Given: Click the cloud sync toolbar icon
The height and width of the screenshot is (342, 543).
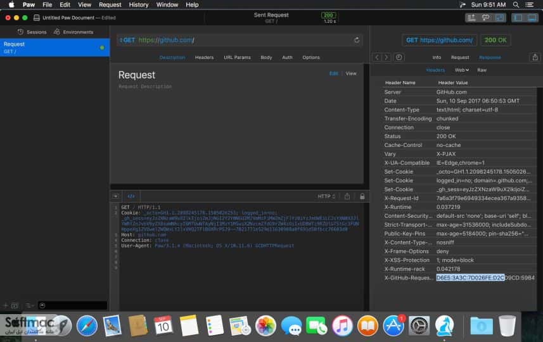Looking at the screenshot, I should 485,18.
